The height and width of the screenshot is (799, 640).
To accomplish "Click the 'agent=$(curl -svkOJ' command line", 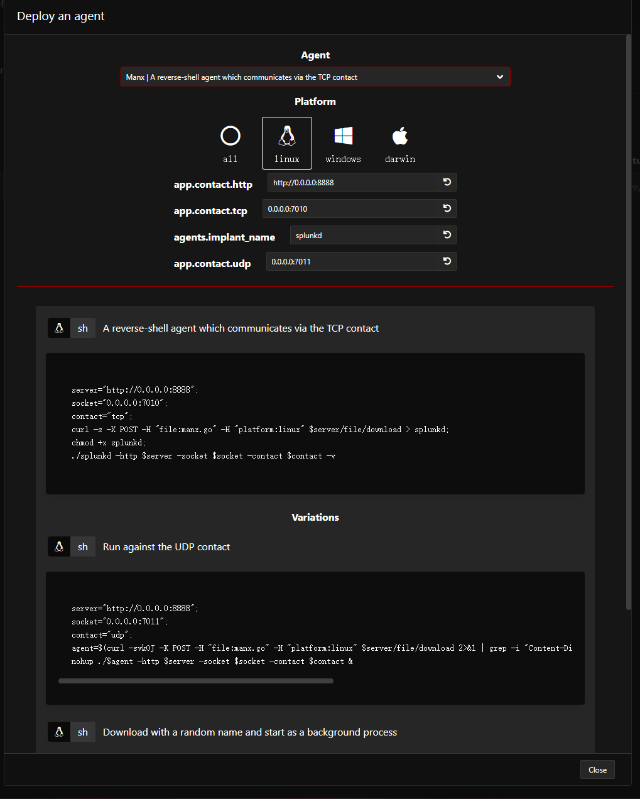I will (322, 648).
